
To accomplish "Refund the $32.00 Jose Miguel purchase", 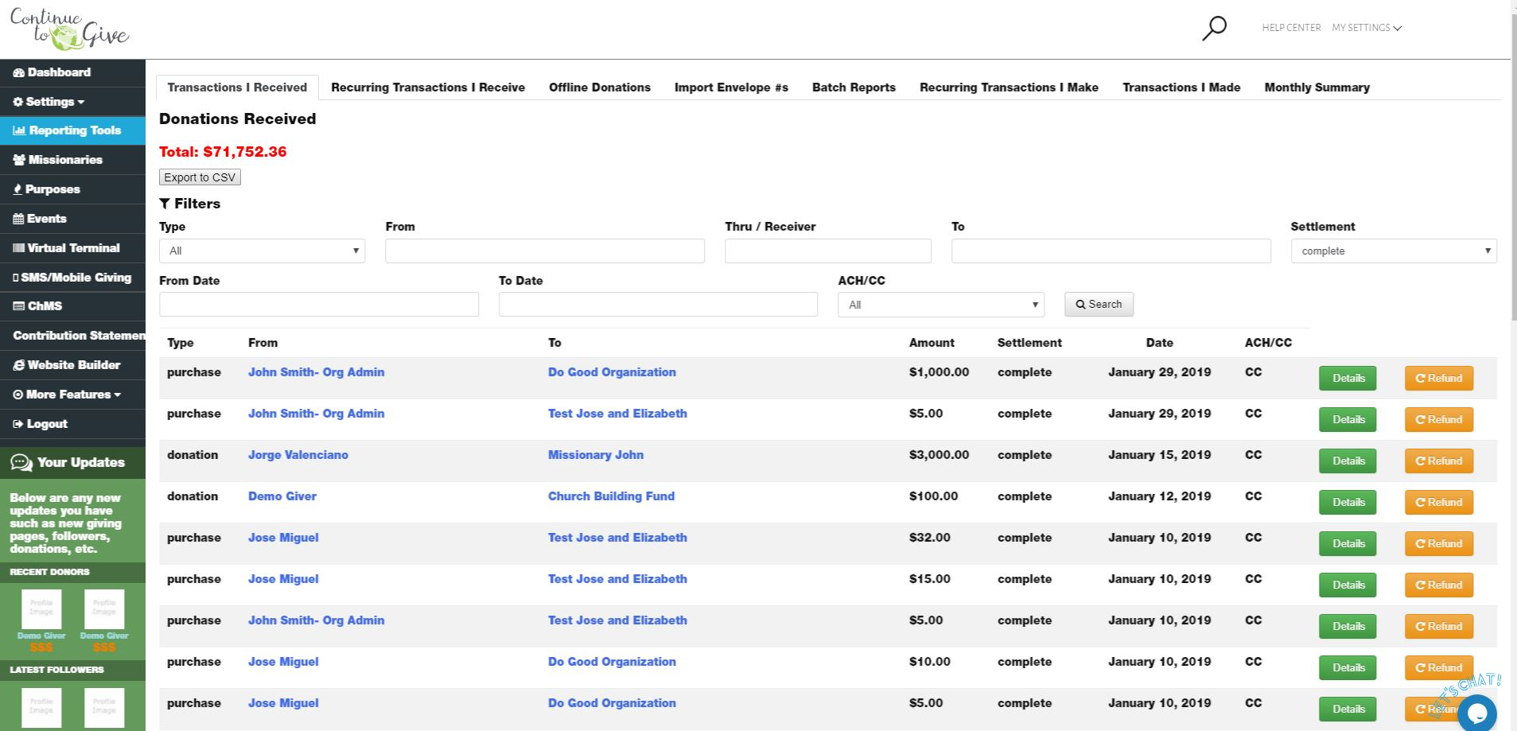I will (1438, 544).
